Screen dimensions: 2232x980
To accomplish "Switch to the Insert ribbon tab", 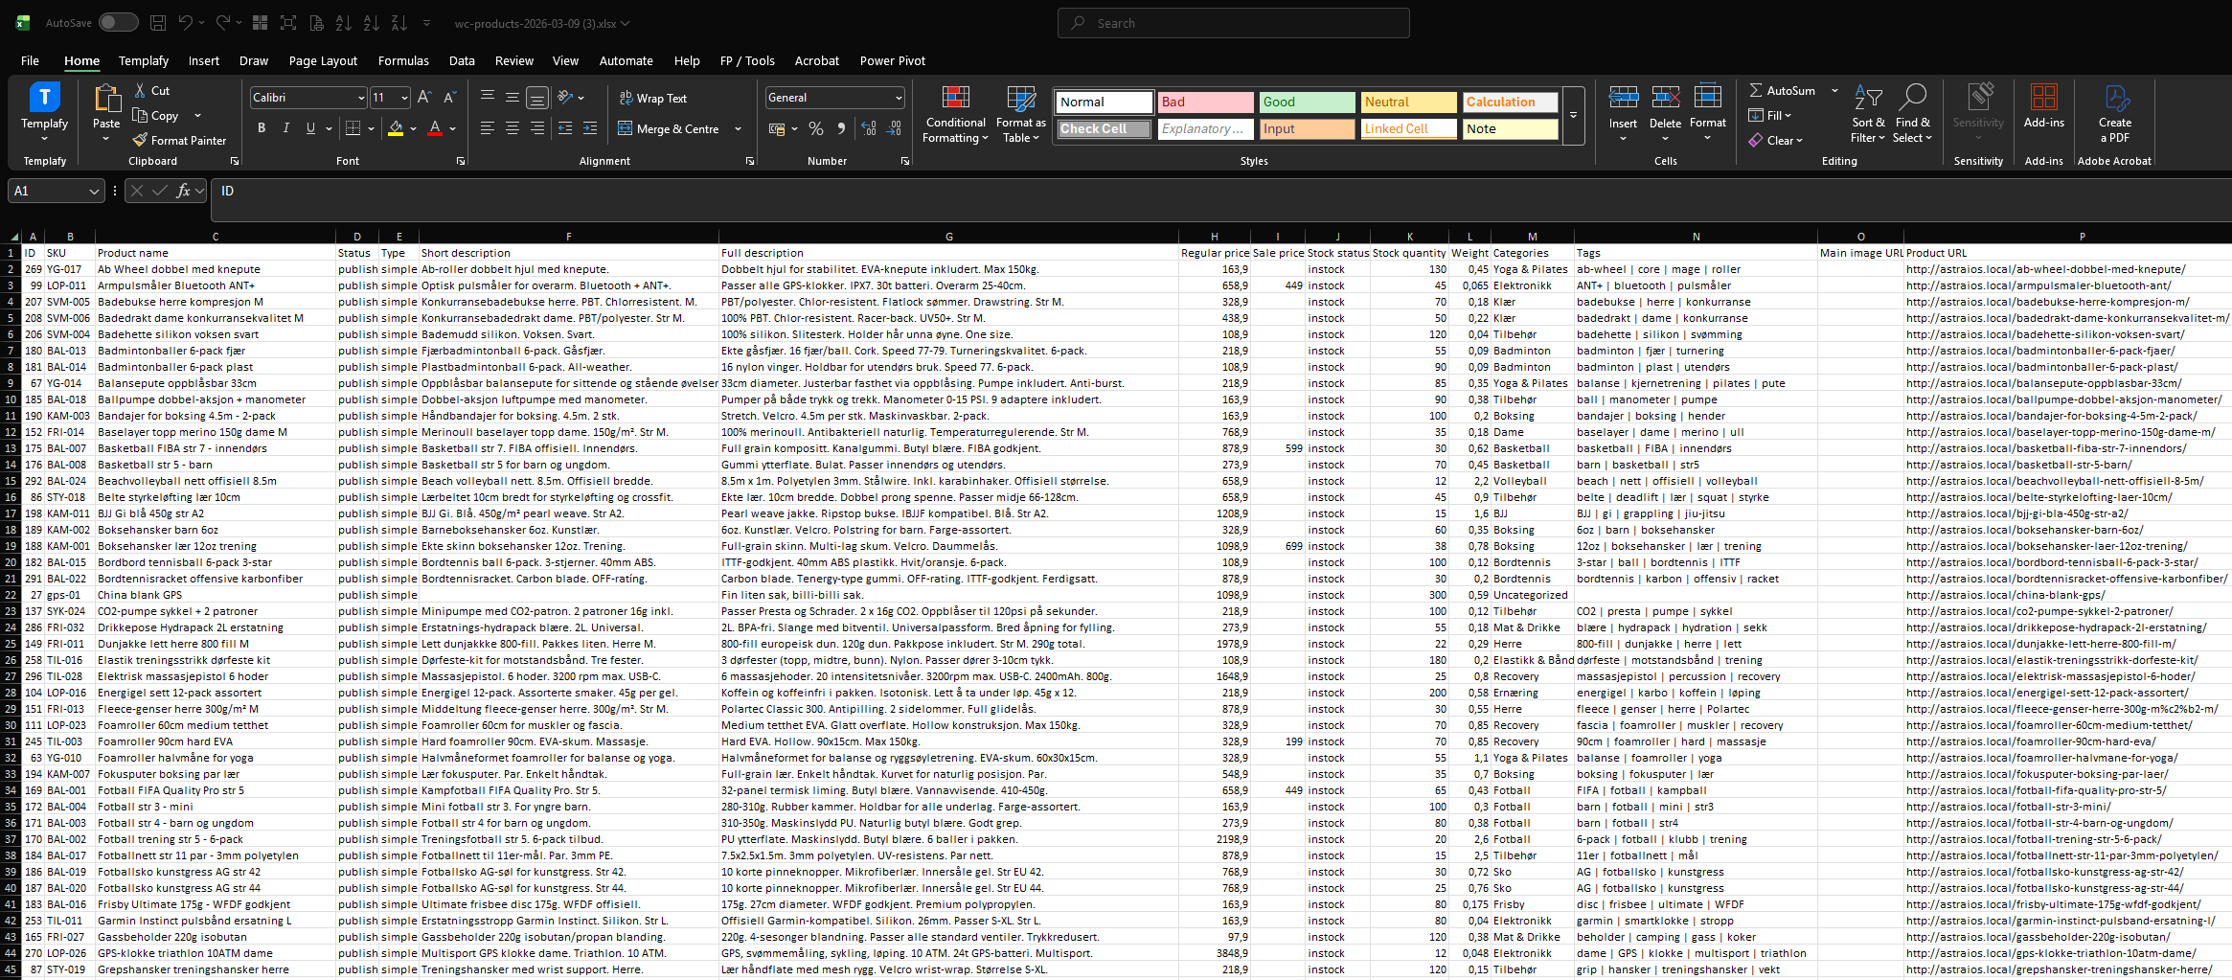I will pyautogui.click(x=203, y=60).
